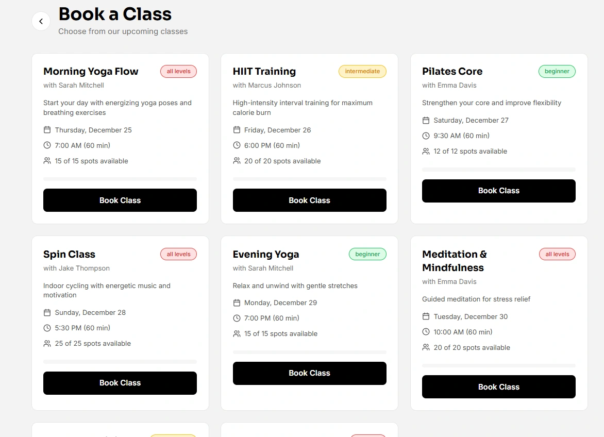Click clock icon beside 7:00 PM
604x437 pixels.
coord(237,318)
